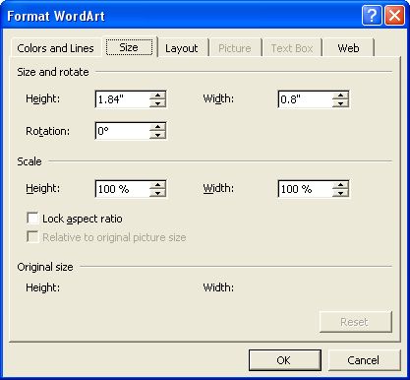
Task: Close the Format WordArt dialog
Action: [x=394, y=16]
